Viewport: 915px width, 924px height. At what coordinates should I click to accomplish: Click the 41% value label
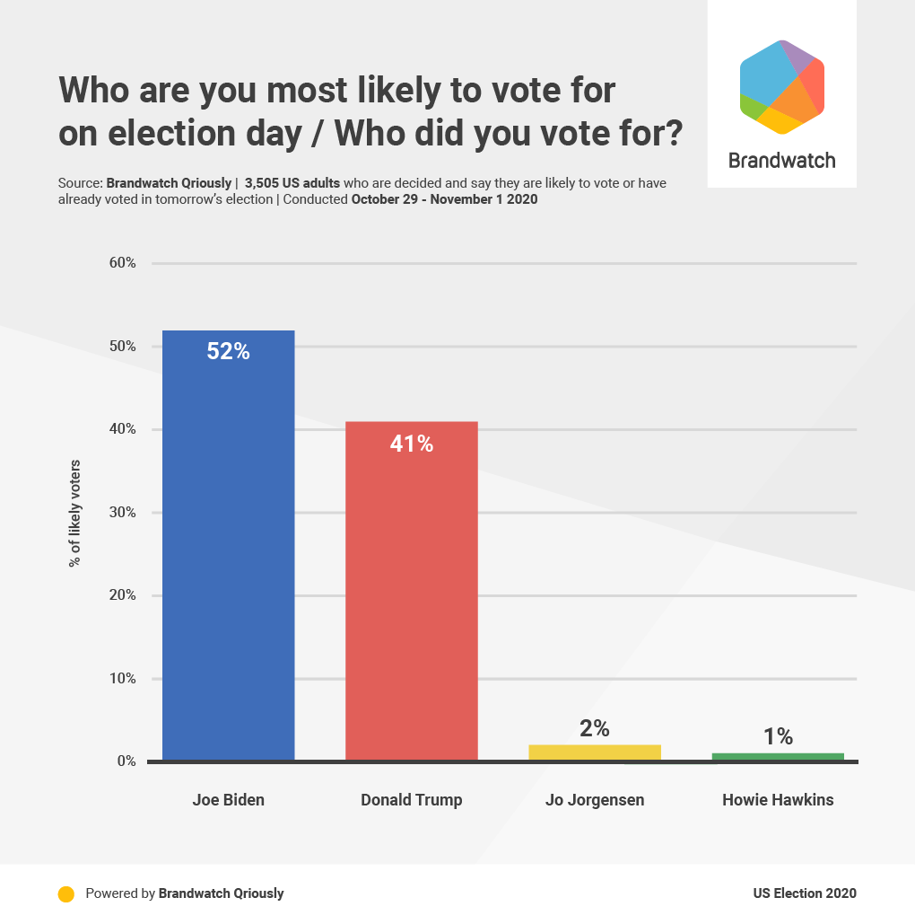(412, 443)
